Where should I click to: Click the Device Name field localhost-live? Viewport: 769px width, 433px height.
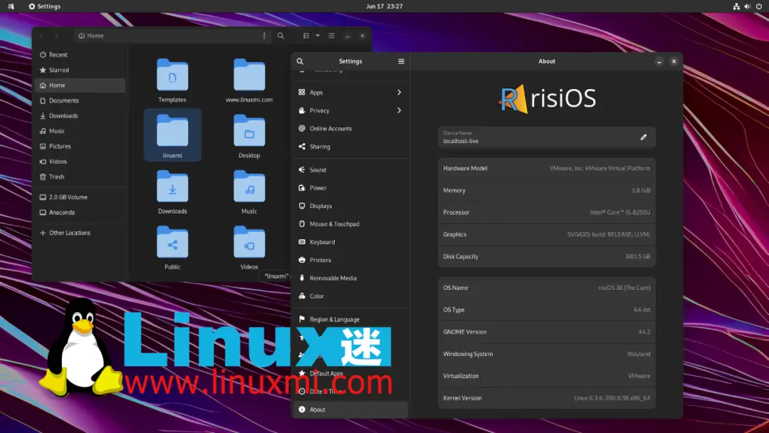coord(546,137)
